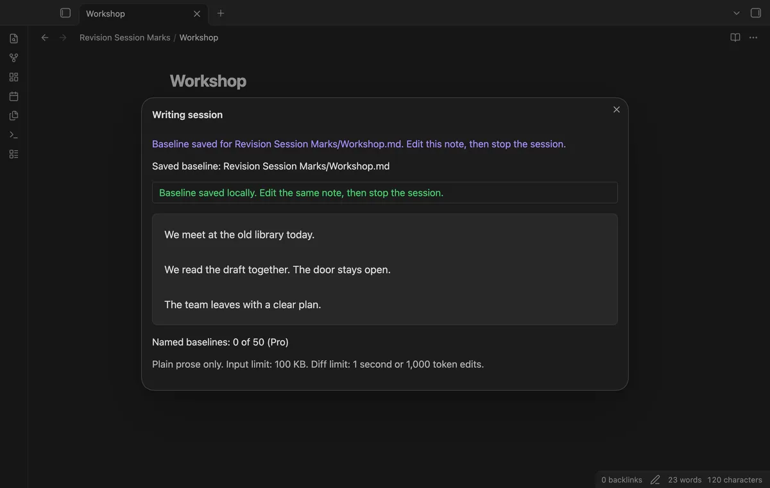Click Workshop in the breadcrumb path
770x488 pixels.
coord(199,37)
